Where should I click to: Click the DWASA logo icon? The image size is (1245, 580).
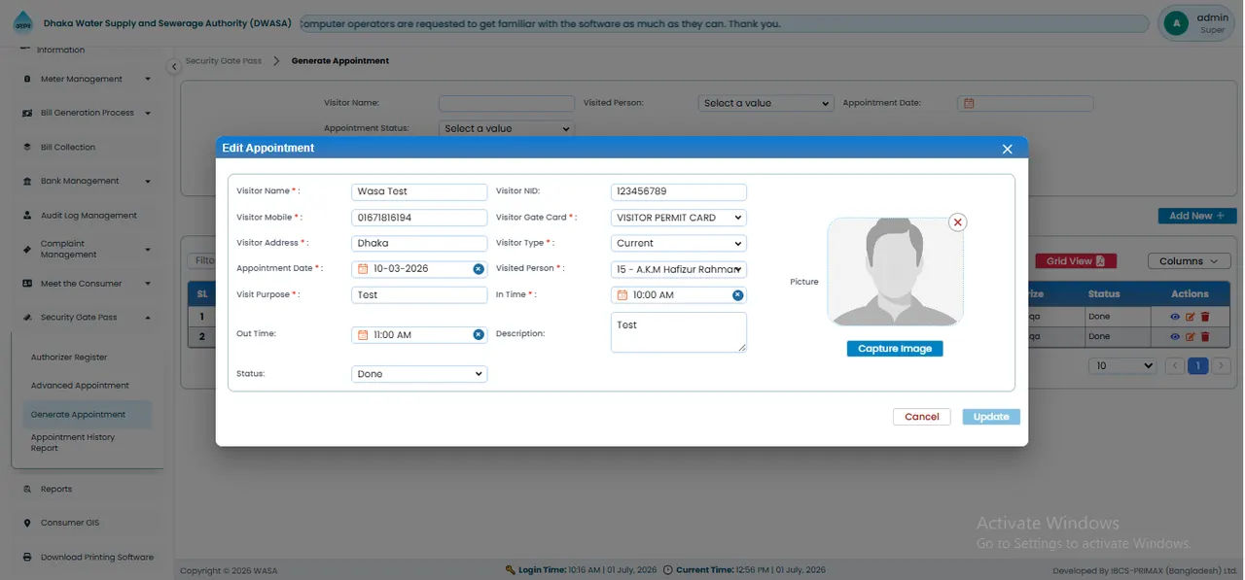coord(21,23)
